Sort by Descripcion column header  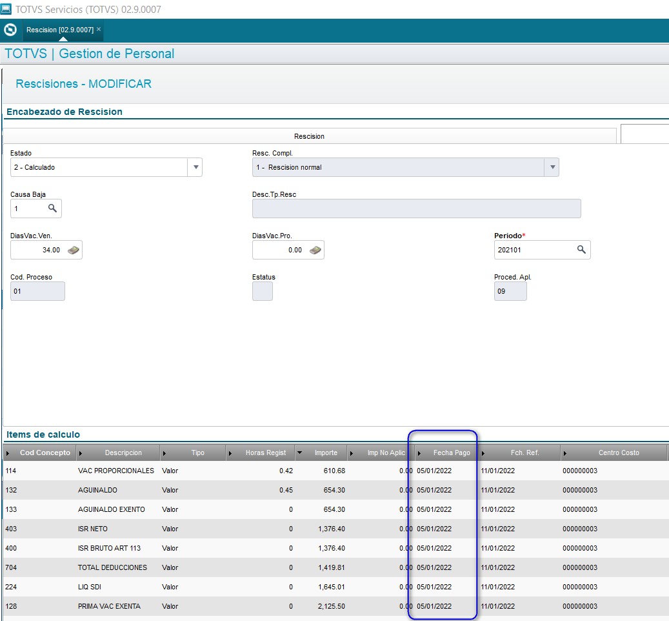(123, 453)
